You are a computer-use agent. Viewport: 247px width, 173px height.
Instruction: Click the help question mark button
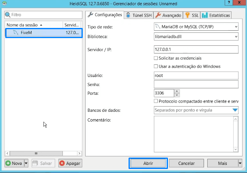[229, 2]
